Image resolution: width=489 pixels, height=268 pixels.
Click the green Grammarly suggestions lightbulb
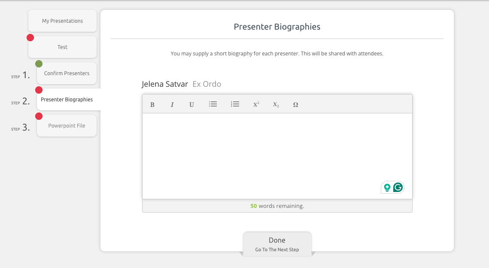[387, 187]
